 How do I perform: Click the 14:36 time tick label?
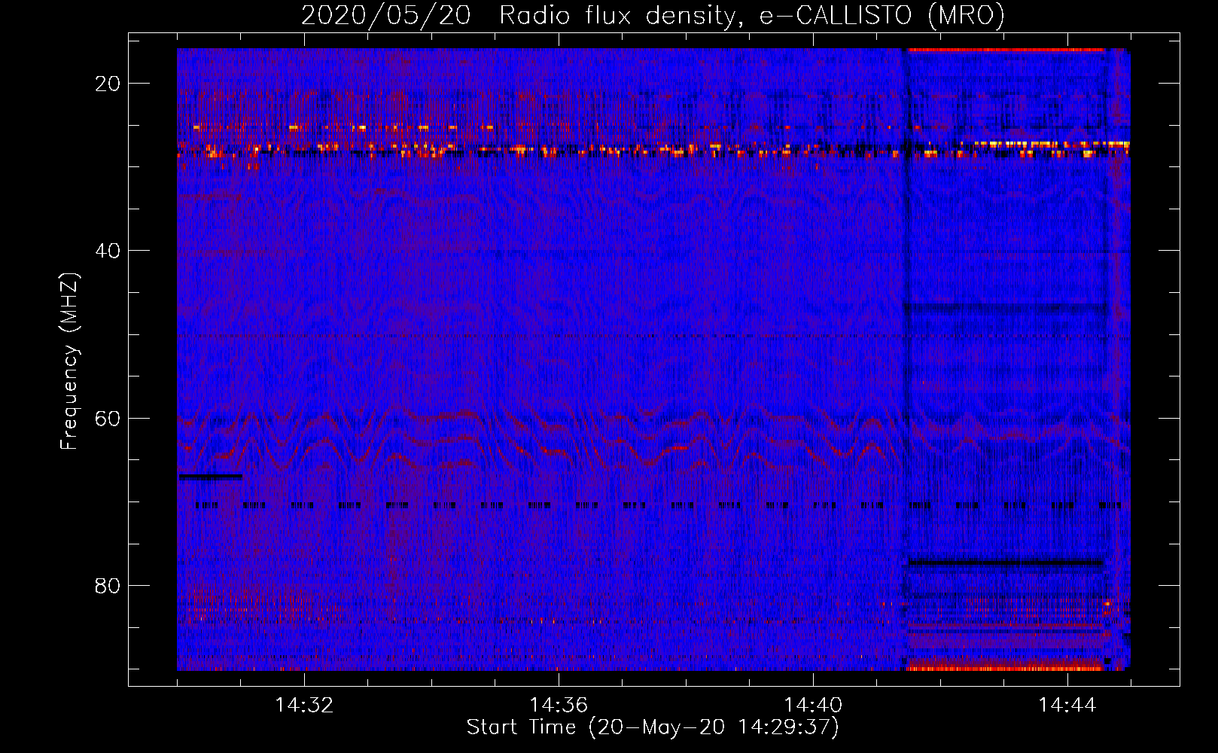click(559, 706)
